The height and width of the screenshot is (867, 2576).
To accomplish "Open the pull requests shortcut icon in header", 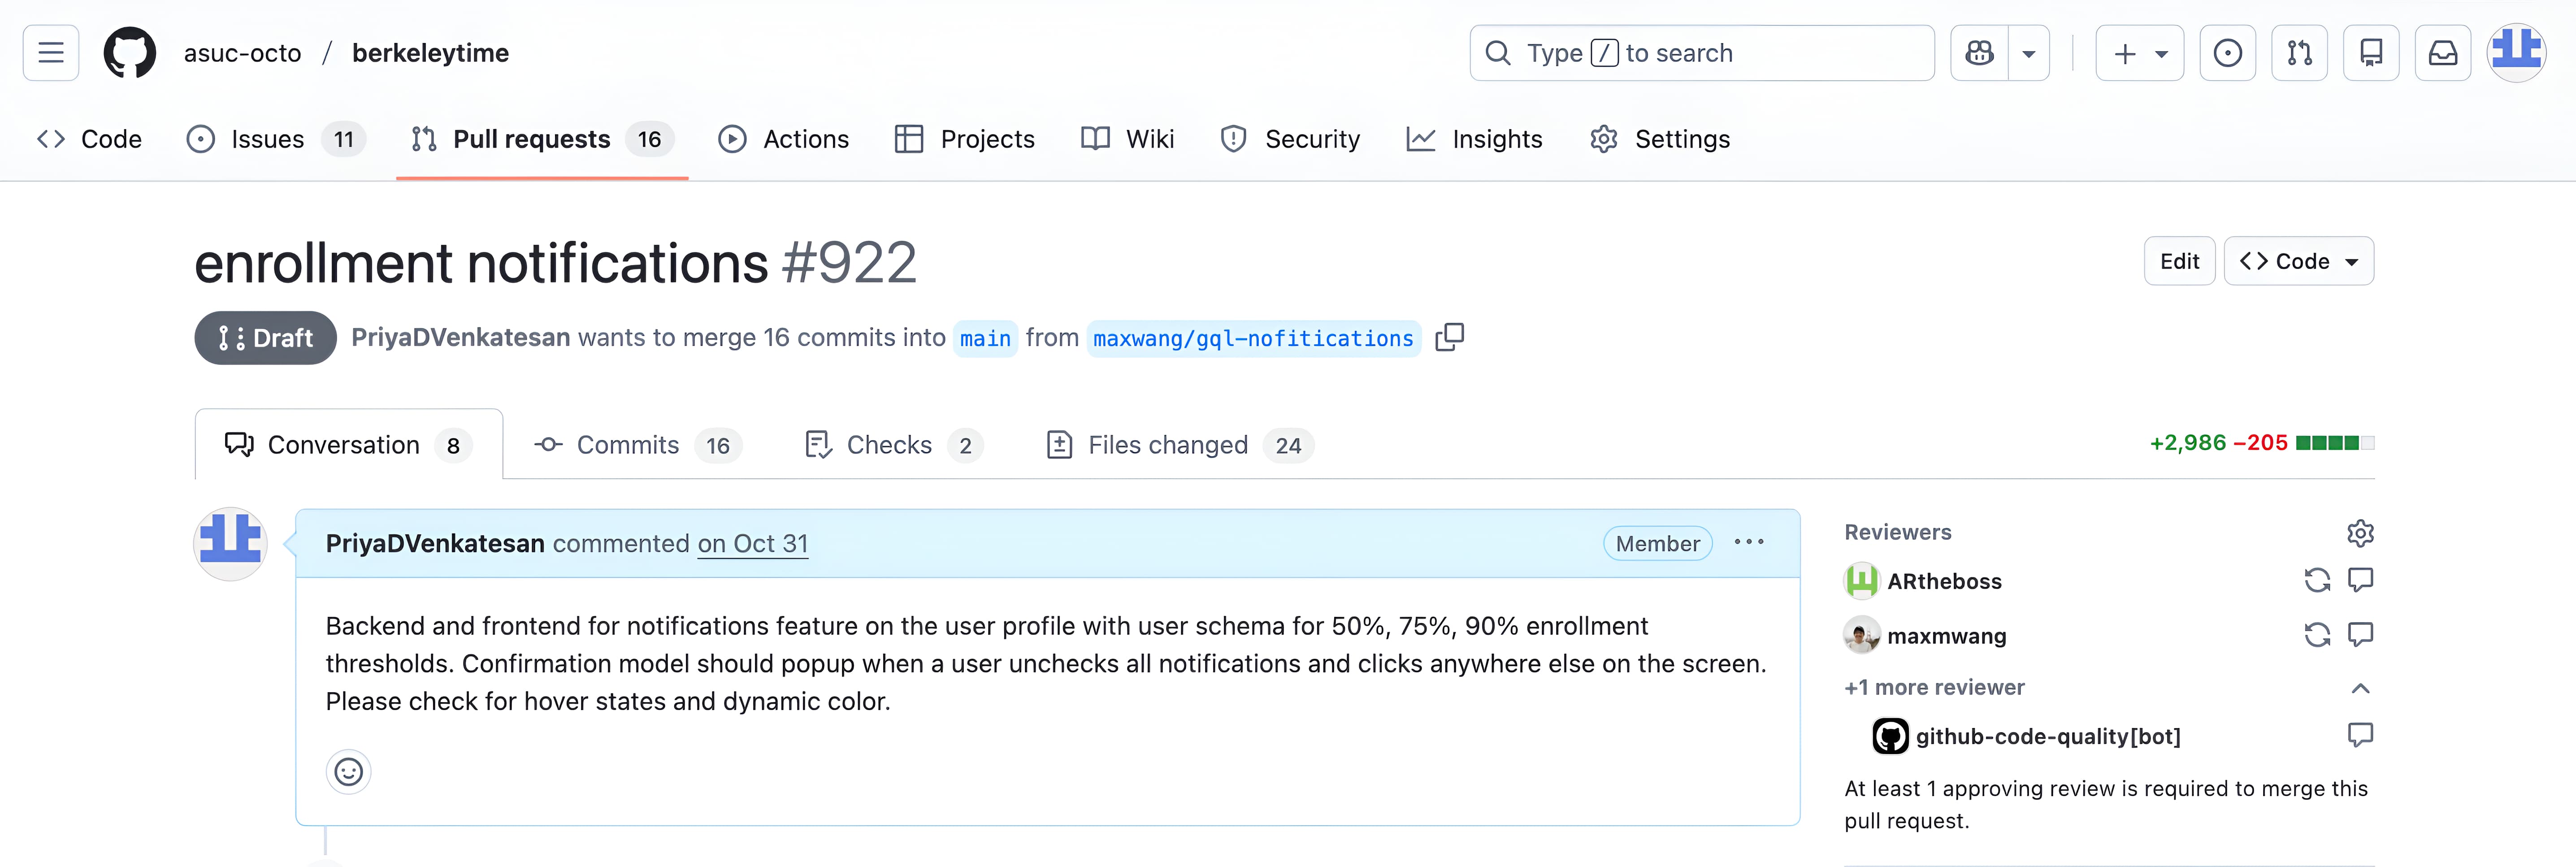I will [2299, 53].
